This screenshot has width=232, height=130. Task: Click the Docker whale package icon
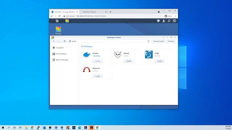[87, 55]
